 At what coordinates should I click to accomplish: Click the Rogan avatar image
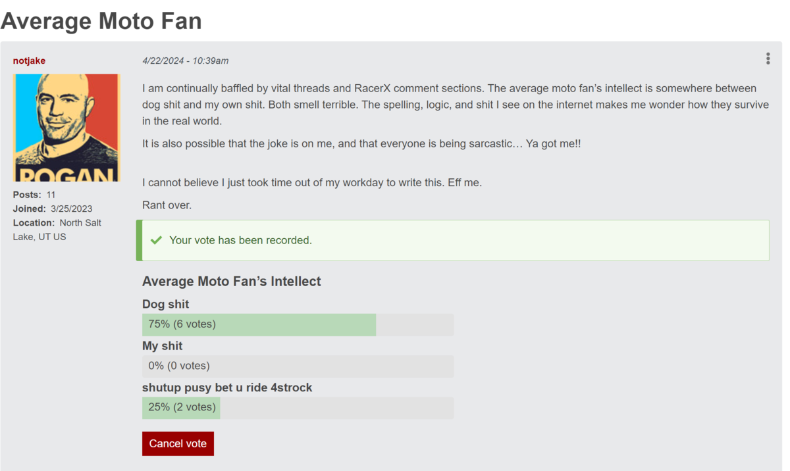66,128
